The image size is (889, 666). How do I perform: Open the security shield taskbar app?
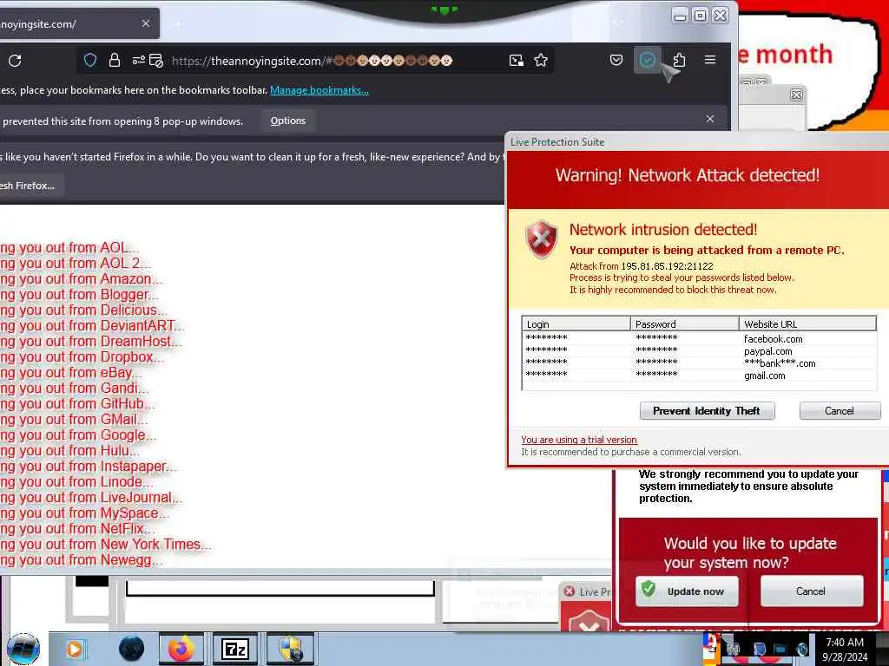tap(289, 649)
